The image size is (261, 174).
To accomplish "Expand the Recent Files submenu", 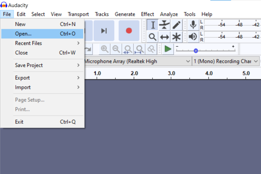I will [x=42, y=43].
